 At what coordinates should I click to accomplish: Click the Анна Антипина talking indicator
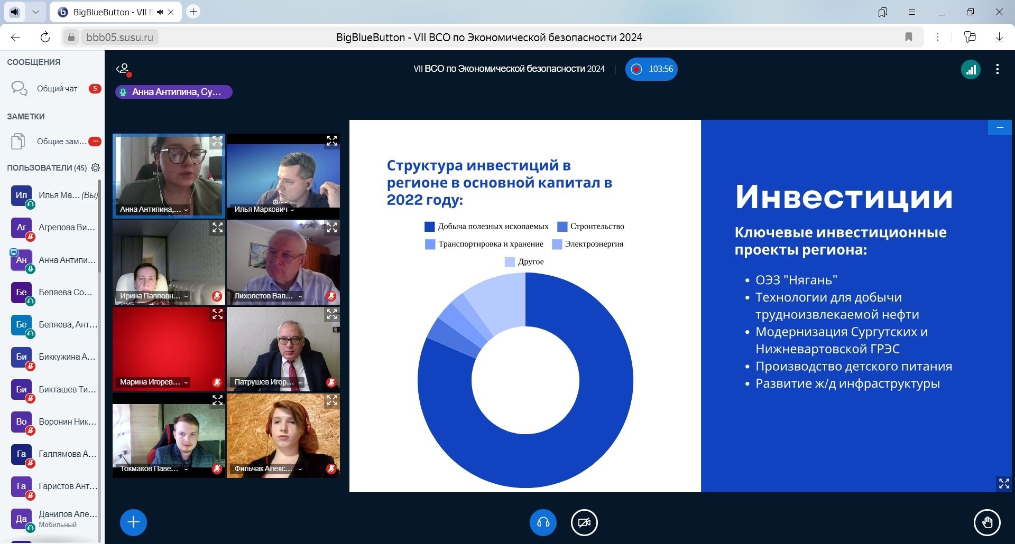173,92
